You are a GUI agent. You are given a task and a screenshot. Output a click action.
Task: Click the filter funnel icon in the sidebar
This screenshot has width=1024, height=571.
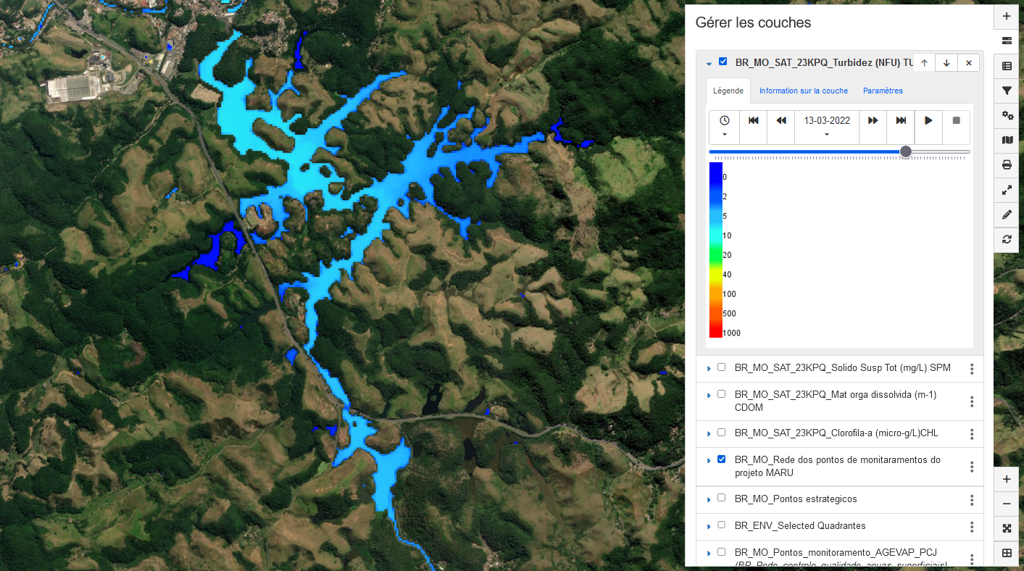point(1007,91)
